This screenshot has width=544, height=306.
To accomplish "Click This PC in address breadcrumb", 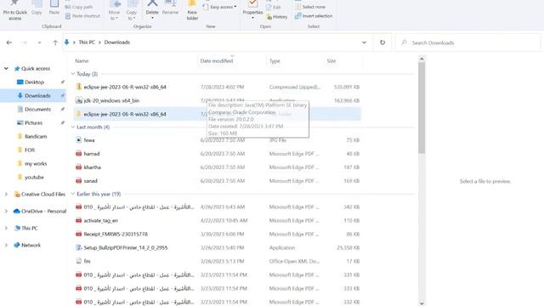I will [x=87, y=42].
